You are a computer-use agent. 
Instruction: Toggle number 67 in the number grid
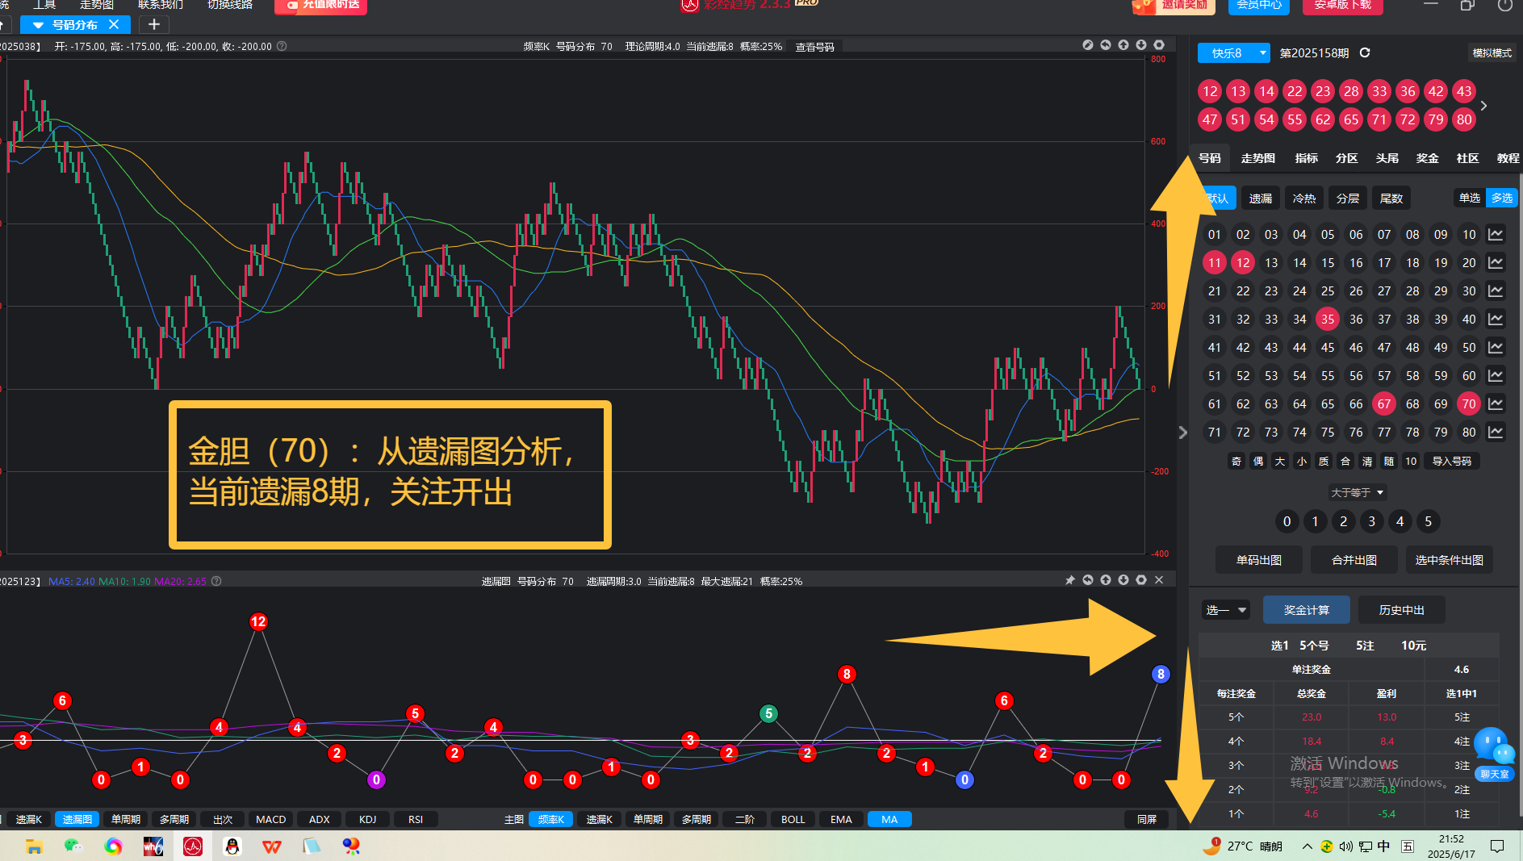(x=1384, y=403)
